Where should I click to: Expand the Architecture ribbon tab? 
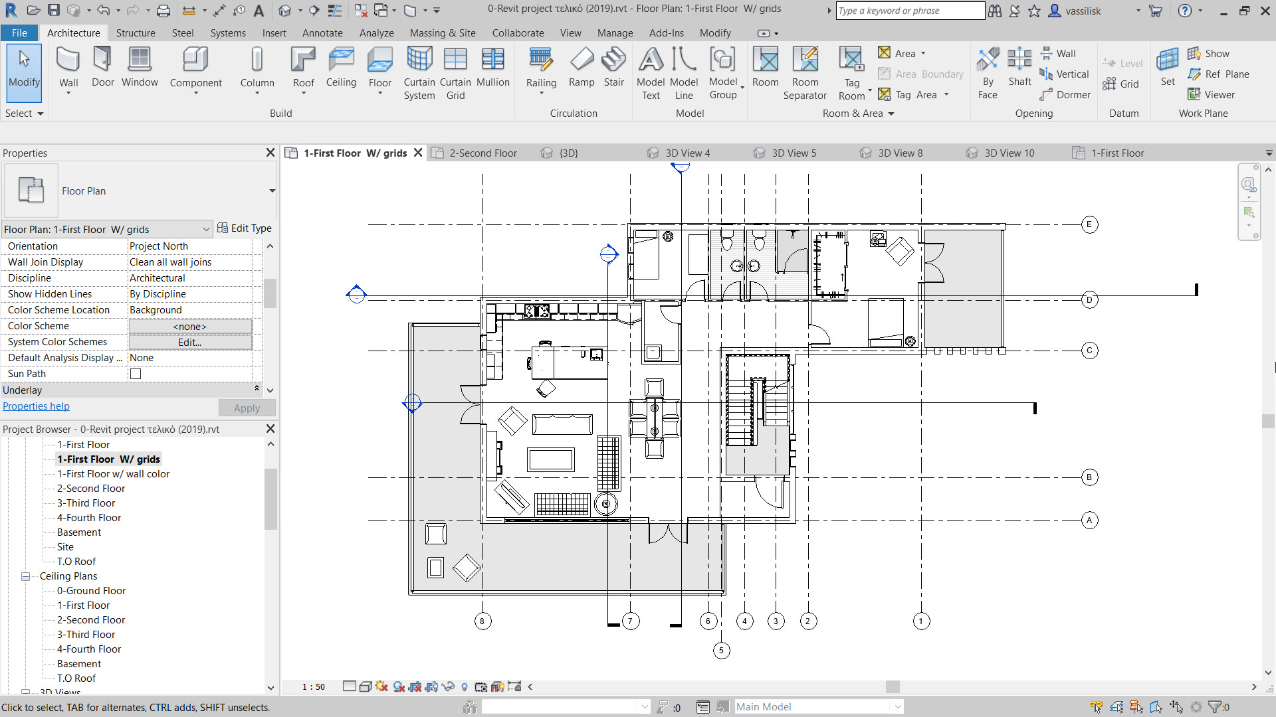pyautogui.click(x=74, y=33)
